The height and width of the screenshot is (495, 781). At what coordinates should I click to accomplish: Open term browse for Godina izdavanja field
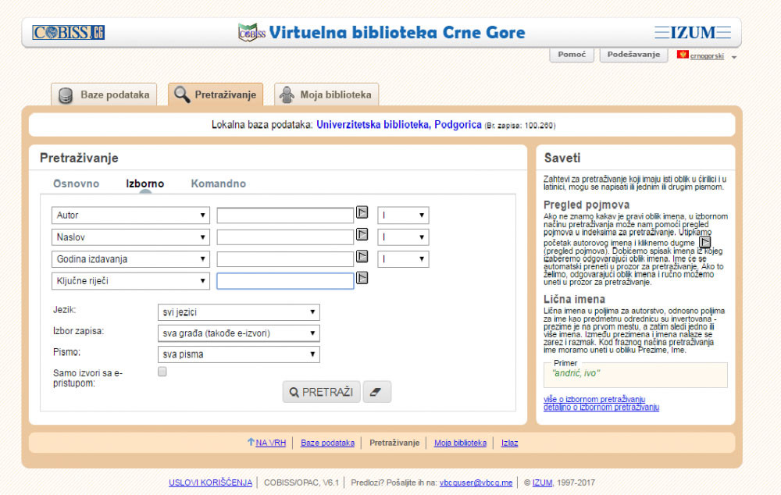[362, 256]
